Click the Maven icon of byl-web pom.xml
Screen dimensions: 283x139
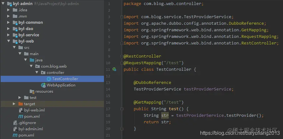(x=21, y=116)
